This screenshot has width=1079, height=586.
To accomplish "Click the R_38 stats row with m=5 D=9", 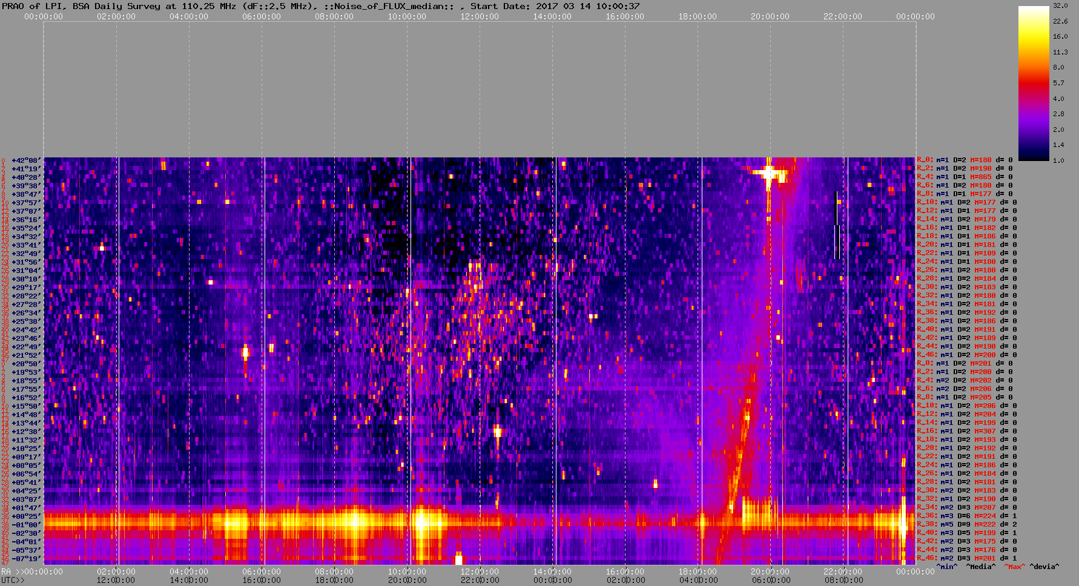I will point(966,524).
